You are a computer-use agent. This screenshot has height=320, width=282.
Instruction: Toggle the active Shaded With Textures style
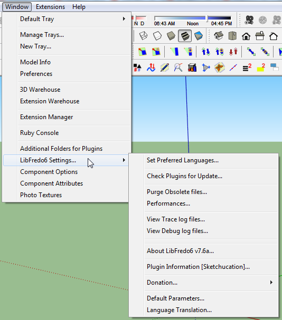coord(185,36)
